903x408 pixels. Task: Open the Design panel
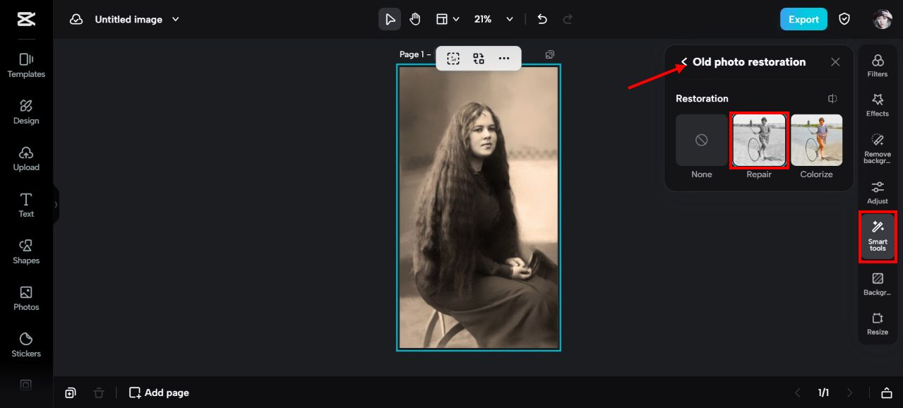click(x=26, y=112)
